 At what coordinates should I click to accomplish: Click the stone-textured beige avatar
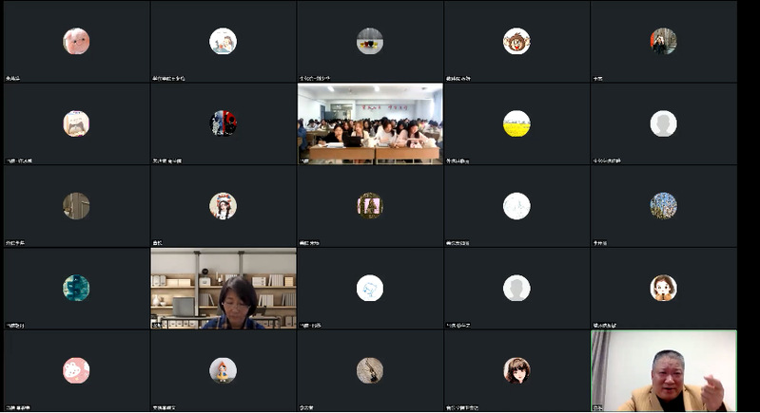click(x=370, y=370)
